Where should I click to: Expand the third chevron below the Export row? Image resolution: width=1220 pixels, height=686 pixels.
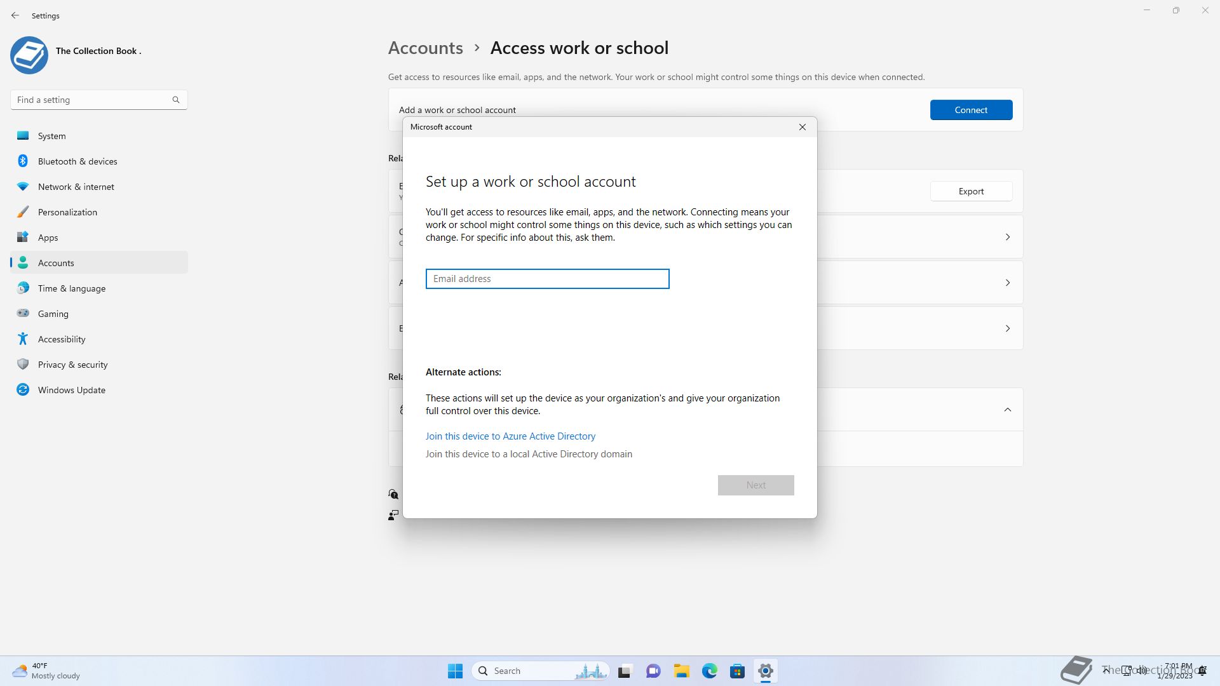(1007, 328)
